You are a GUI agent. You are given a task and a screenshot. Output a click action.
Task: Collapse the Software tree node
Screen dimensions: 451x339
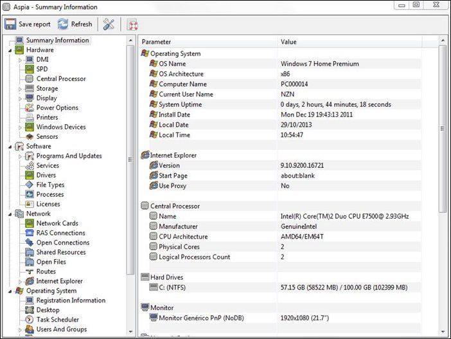tap(10, 147)
